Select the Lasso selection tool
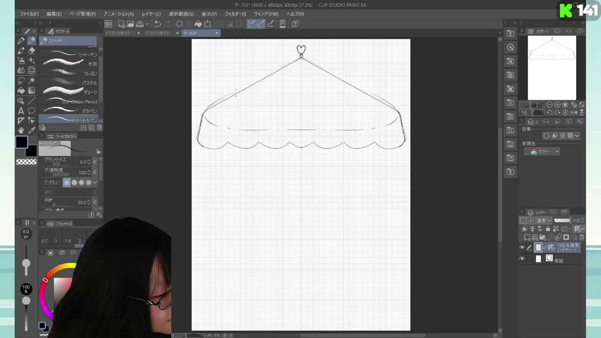The width and height of the screenshot is (601, 338). pyautogui.click(x=21, y=81)
